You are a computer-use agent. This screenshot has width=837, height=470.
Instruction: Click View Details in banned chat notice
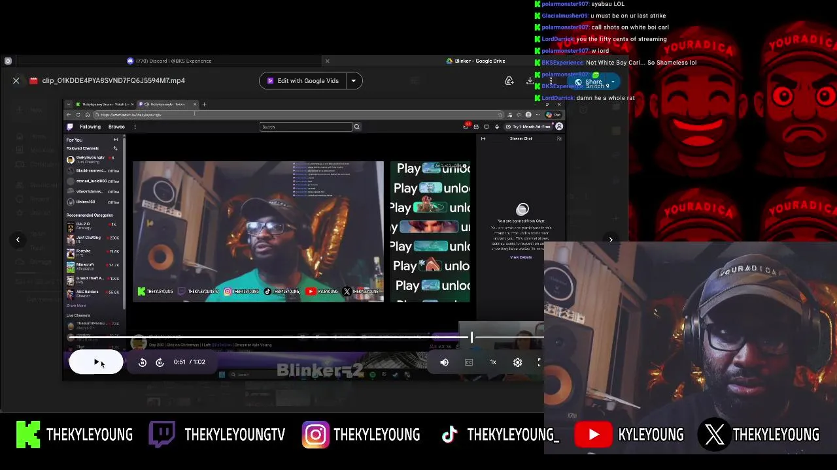[x=521, y=257]
